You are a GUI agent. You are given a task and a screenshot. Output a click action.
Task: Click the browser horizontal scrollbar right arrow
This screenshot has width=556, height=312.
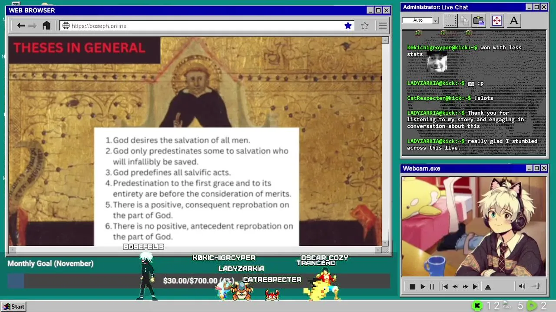click(x=378, y=250)
